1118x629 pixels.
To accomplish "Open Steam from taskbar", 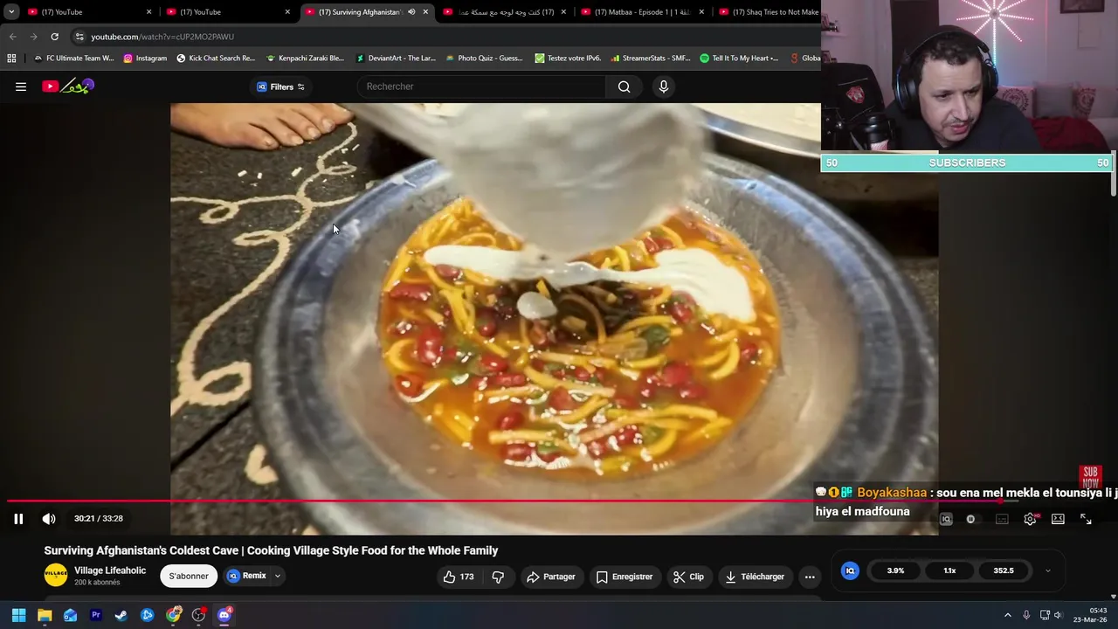I will [121, 615].
